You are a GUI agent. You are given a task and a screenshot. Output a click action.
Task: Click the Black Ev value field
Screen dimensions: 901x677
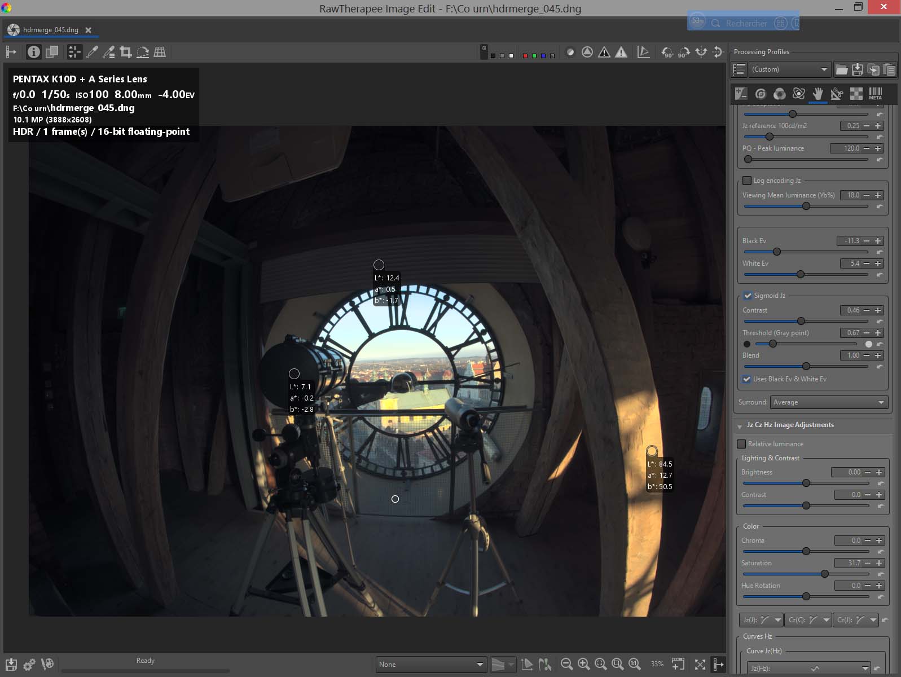pyautogui.click(x=850, y=241)
